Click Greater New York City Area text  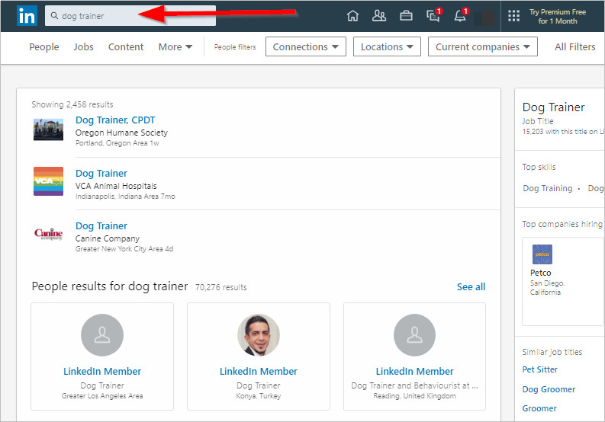(x=119, y=249)
